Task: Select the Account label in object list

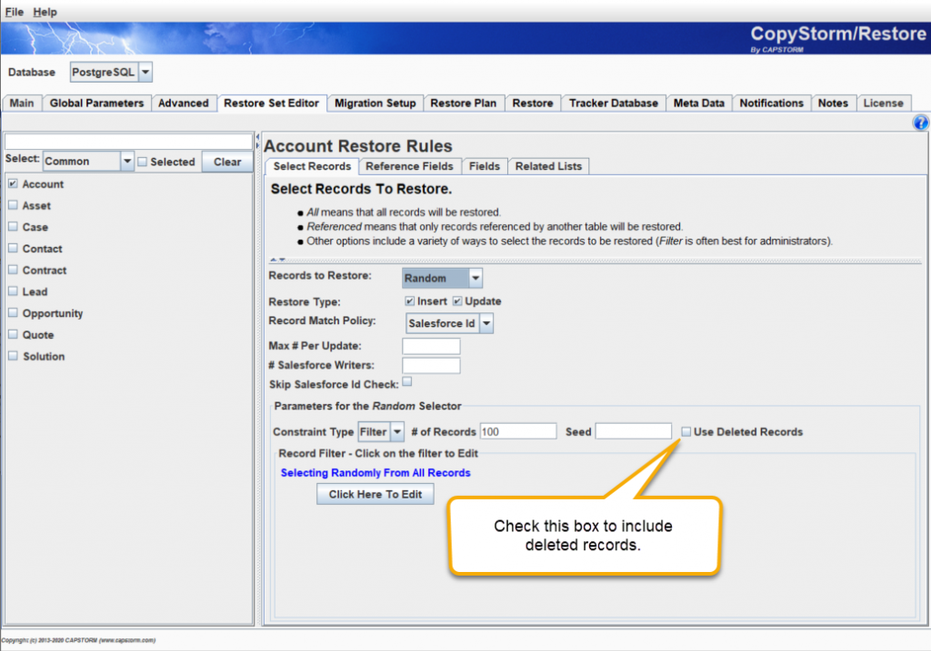Action: click(43, 183)
